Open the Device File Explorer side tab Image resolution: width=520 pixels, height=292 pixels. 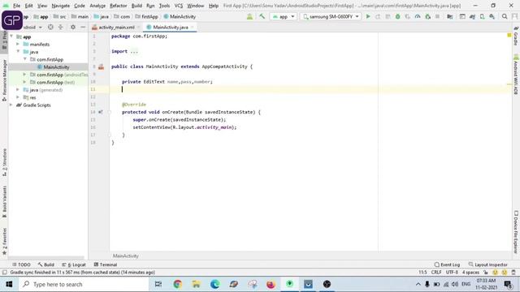tap(516, 232)
